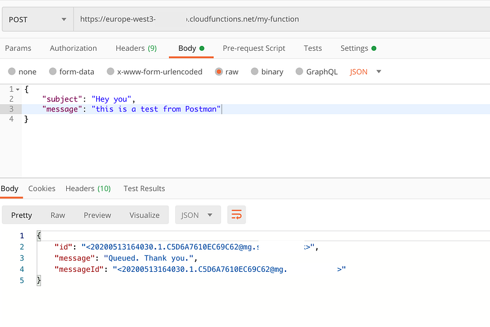
Task: Select the request Body tab
Action: coord(191,48)
